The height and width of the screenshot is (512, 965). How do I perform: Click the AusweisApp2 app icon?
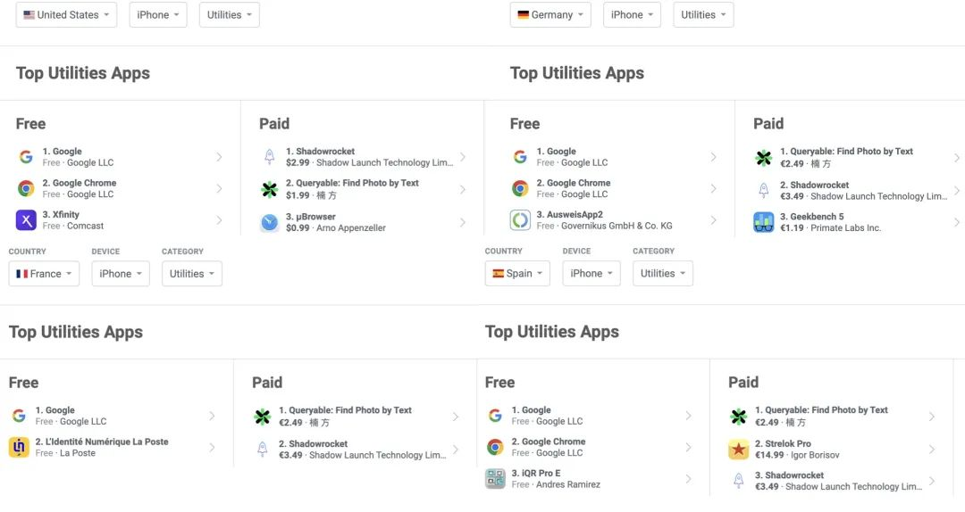[520, 220]
